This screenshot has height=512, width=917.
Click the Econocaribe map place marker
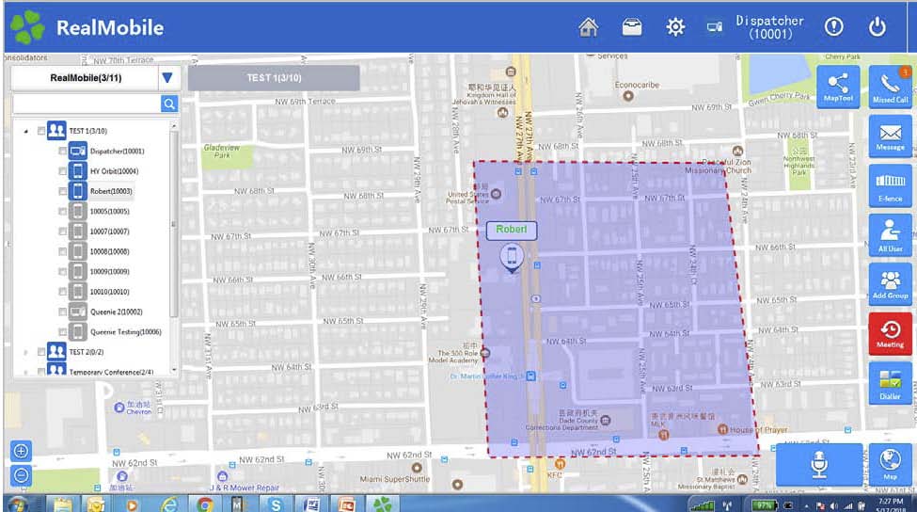628,96
